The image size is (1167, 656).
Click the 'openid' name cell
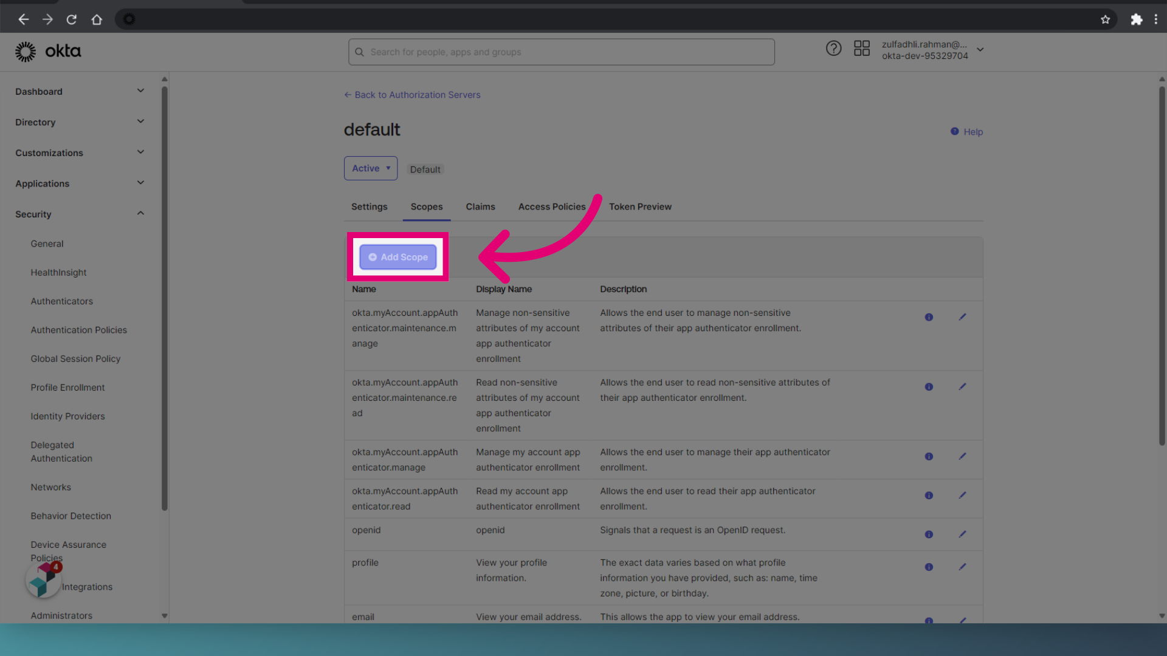click(x=366, y=530)
